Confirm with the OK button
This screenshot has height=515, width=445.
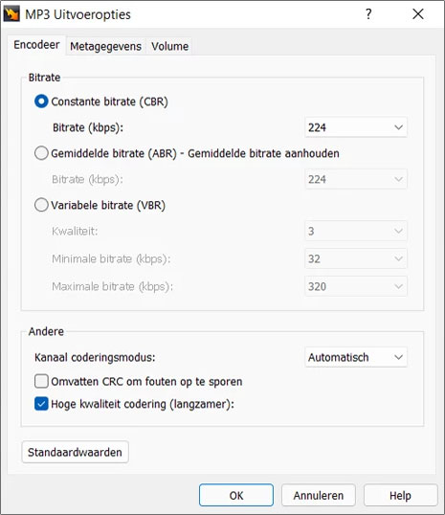[x=236, y=495]
